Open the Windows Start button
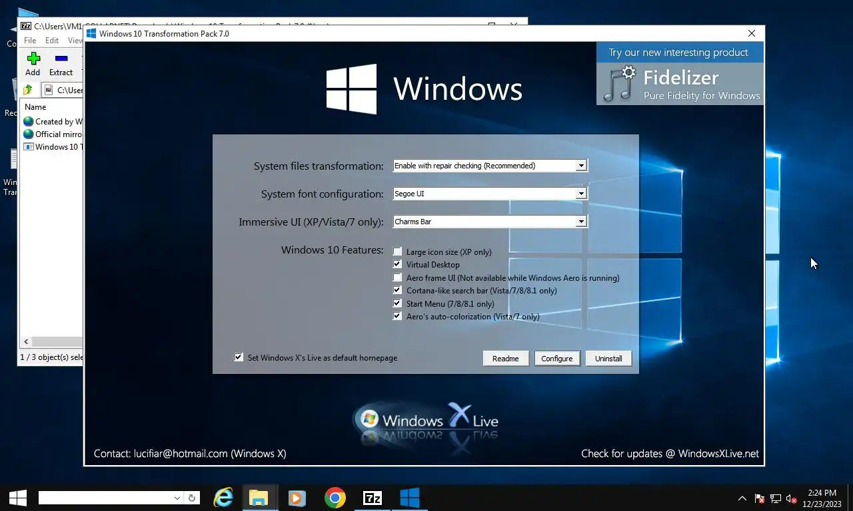 (x=18, y=498)
